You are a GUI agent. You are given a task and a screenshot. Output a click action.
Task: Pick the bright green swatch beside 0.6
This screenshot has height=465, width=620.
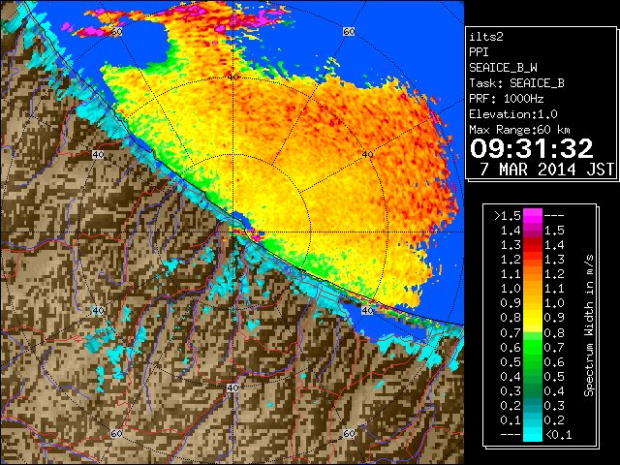click(533, 347)
